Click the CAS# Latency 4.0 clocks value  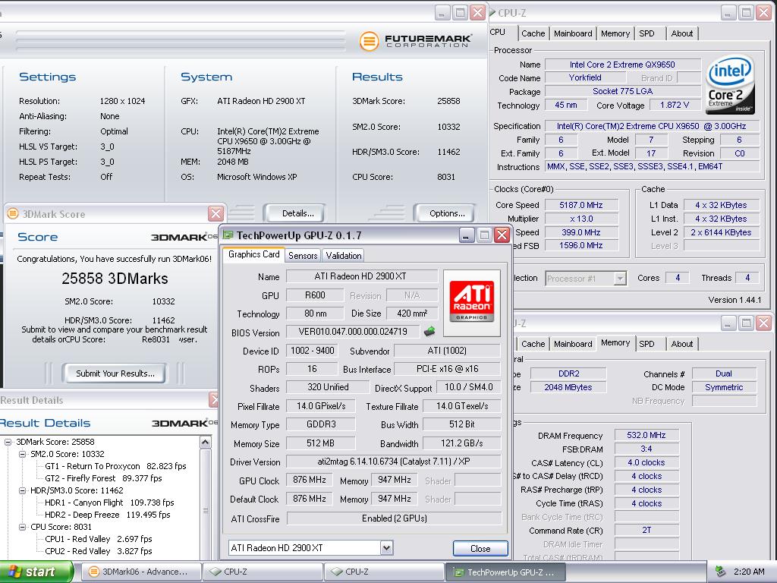(646, 462)
